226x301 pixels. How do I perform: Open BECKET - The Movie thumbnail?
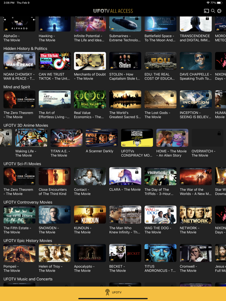(x=125, y=253)
